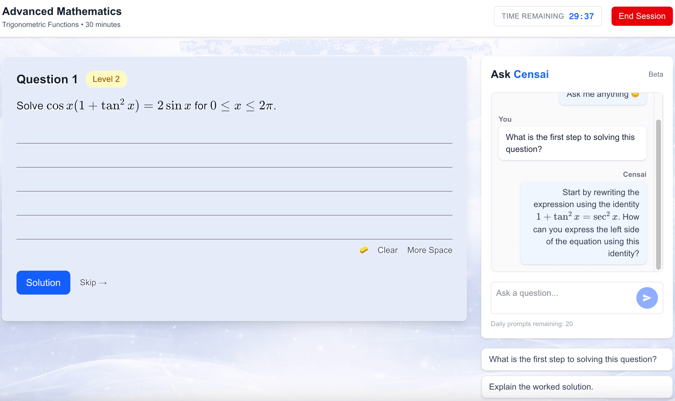Clear the working space with the Clear link
This screenshot has height=401, width=675.
point(388,250)
